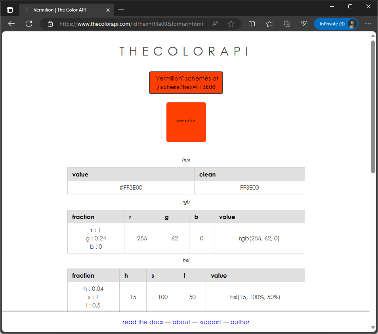This screenshot has height=334, width=378.
Task: Click the hex table caption
Action: [x=186, y=159]
